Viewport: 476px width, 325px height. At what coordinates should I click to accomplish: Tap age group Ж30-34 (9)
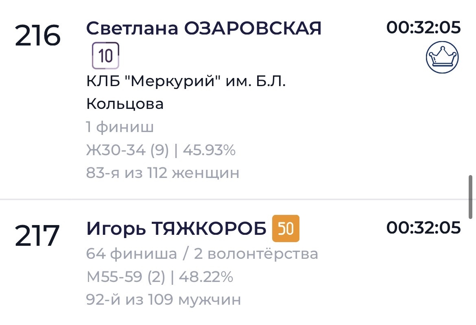(x=127, y=151)
